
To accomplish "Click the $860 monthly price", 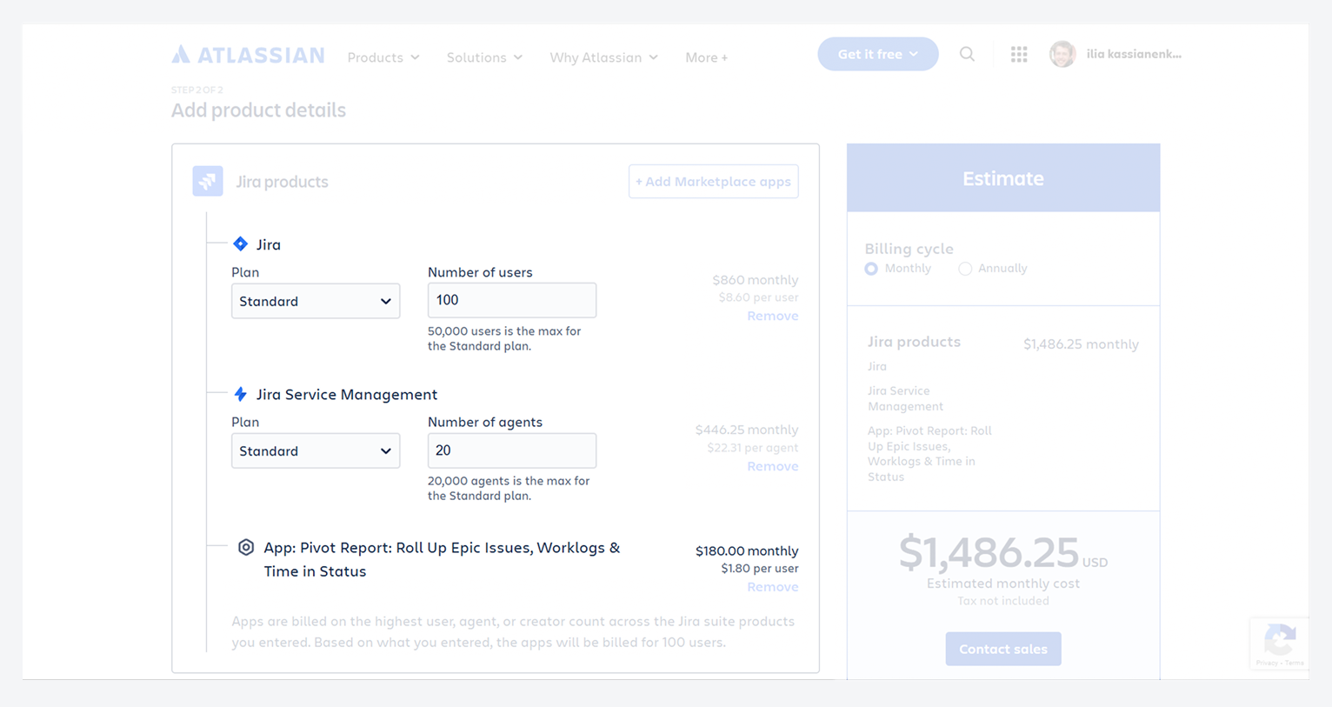I will pos(755,280).
